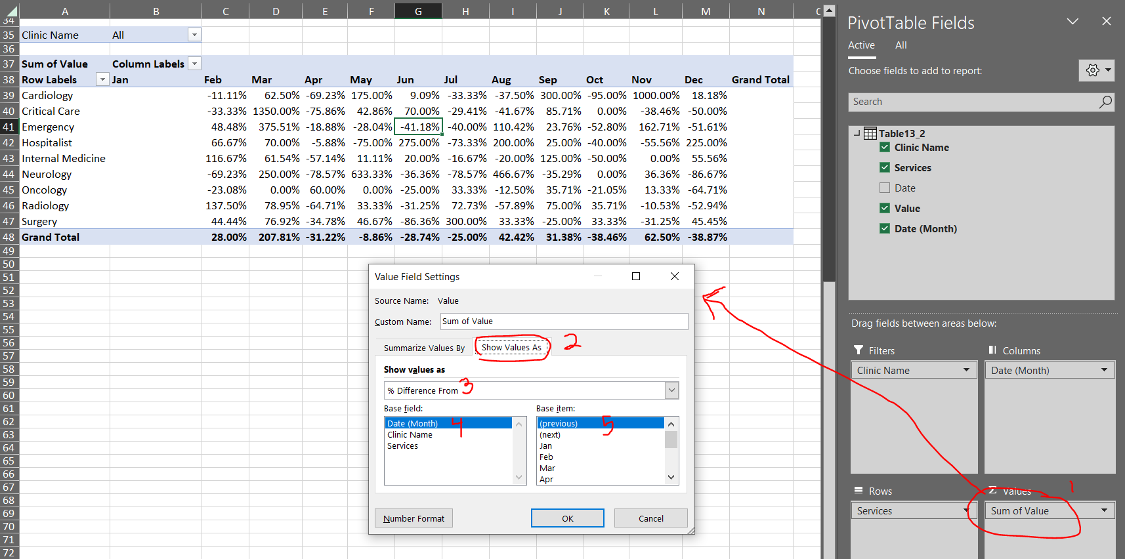Uncheck the Services field checkbox
Image resolution: width=1125 pixels, height=559 pixels.
[x=885, y=168]
